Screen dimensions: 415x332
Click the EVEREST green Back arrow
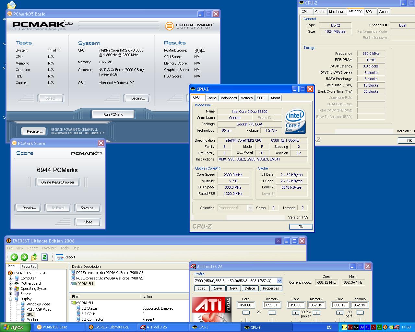pos(14,257)
